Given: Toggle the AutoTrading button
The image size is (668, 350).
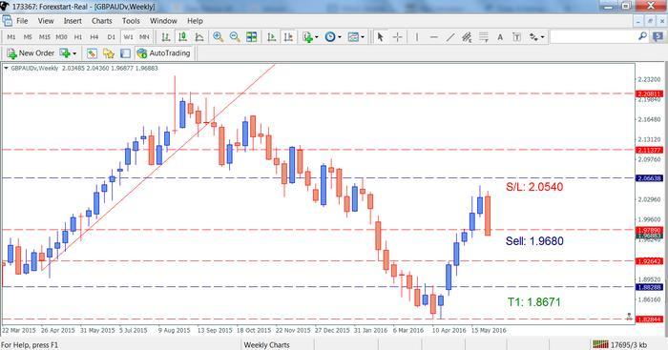Looking at the screenshot, I should [164, 53].
